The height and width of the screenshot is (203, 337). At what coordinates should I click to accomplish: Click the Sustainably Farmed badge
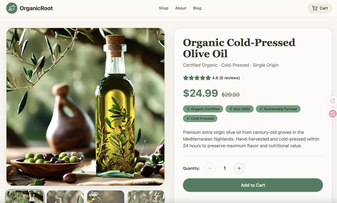[x=278, y=109]
